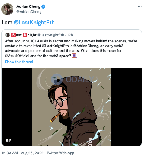Open the @AzukiOfficial mention
The height and width of the screenshot is (159, 145).
click(17, 56)
